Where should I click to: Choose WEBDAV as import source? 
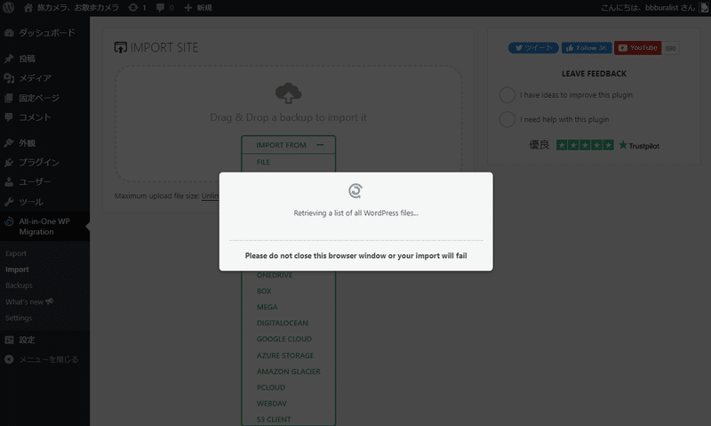pyautogui.click(x=272, y=403)
